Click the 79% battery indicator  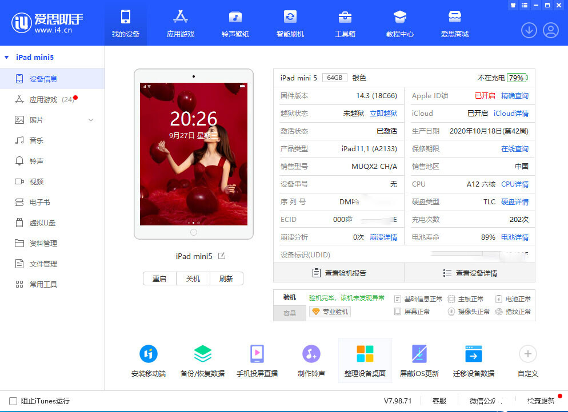[517, 78]
